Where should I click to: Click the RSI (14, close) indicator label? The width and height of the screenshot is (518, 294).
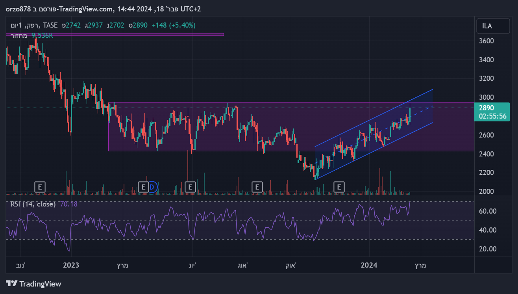coord(33,204)
